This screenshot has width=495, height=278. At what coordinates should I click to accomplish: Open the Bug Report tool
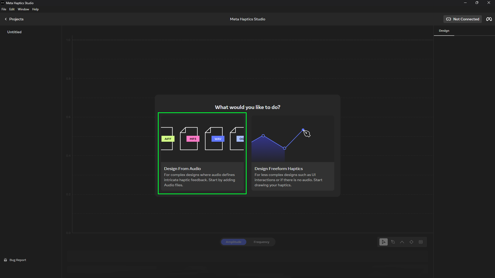tap(15, 260)
